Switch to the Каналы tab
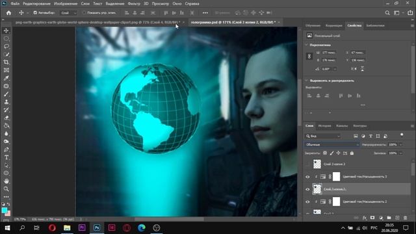This screenshot has width=416, height=234. coord(342,125)
